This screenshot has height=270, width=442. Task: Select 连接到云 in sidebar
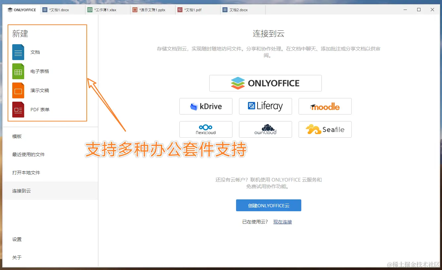(51, 191)
